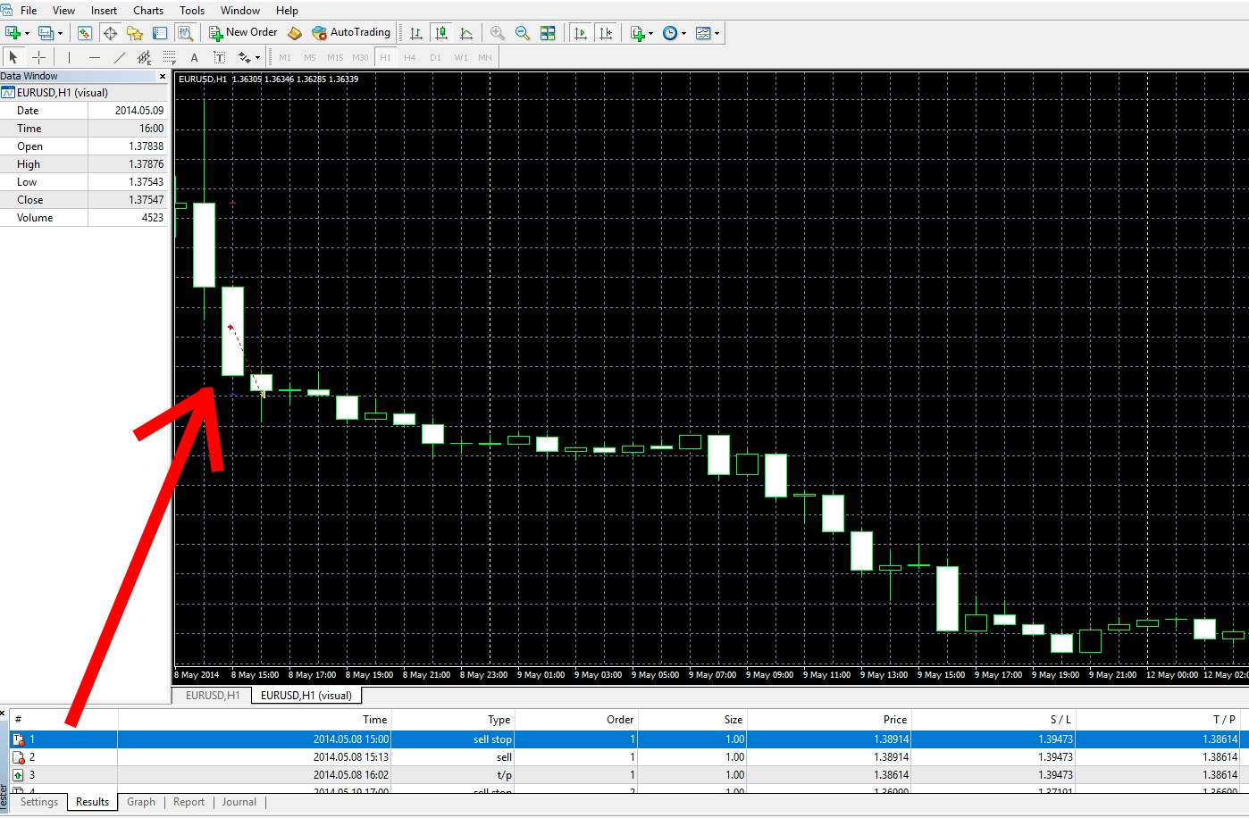Image resolution: width=1249 pixels, height=818 pixels.
Task: Switch timeframe to W1
Action: [x=460, y=57]
